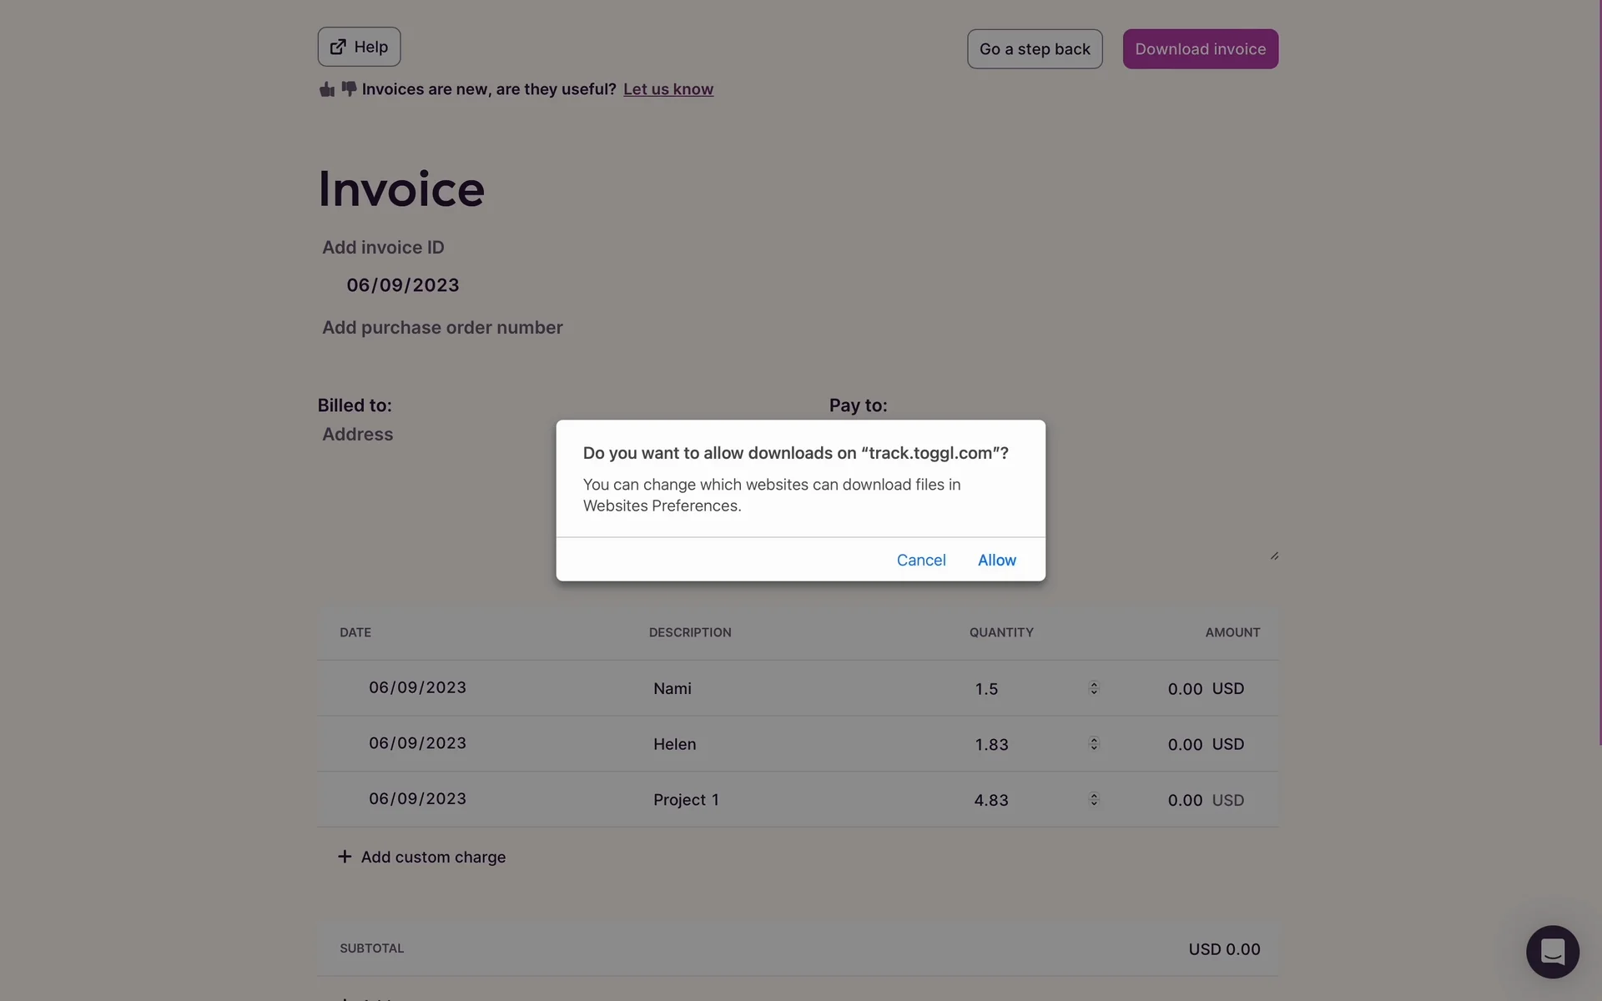
Task: Click the 4.83 quantity value field
Action: pyautogui.click(x=991, y=800)
